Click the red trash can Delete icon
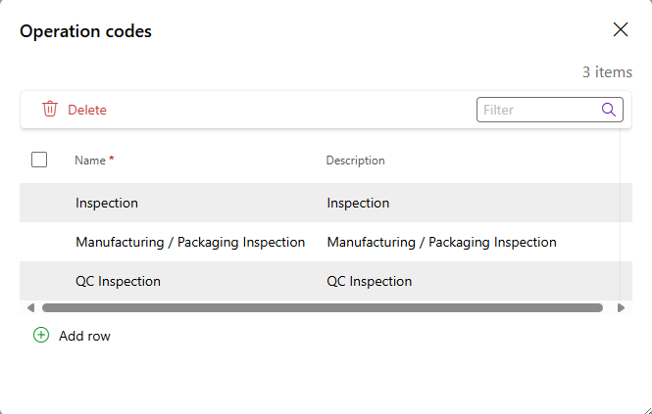This screenshot has width=652, height=414. tap(49, 110)
